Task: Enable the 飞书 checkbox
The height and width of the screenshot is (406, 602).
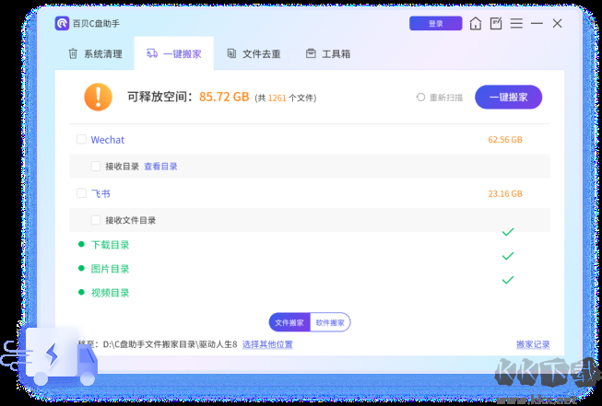Action: [x=81, y=193]
